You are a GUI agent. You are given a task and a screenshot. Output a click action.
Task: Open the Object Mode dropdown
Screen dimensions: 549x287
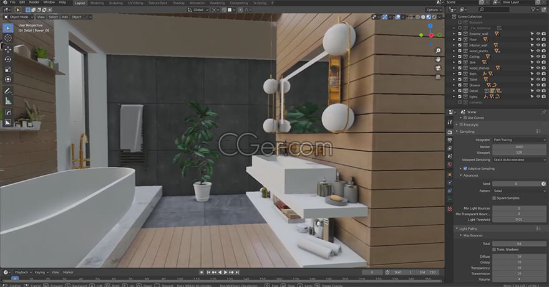click(19, 17)
